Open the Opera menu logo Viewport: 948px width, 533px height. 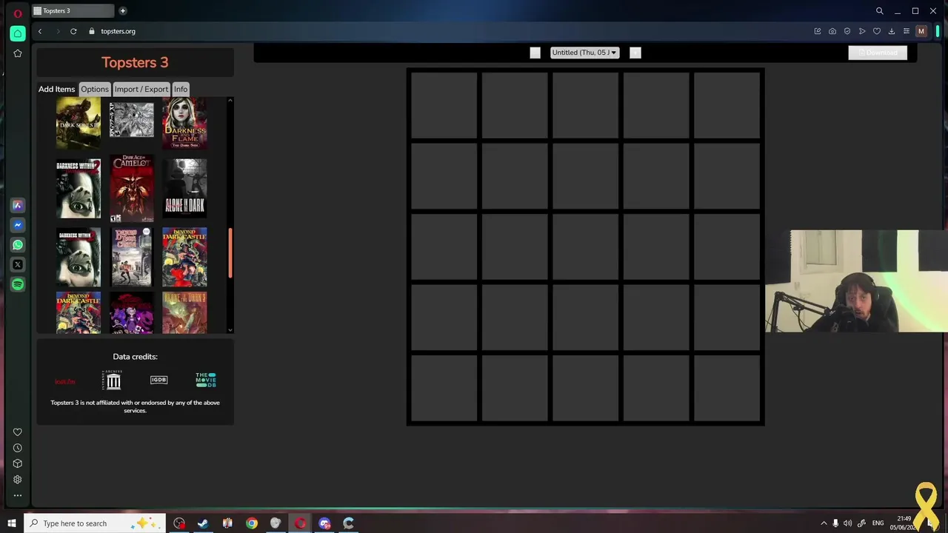(x=18, y=13)
